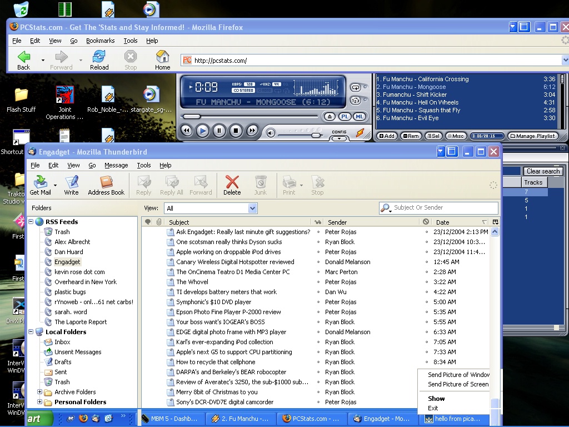Click the Winamp volume slider knob
The image size is (569, 427).
coord(316,135)
